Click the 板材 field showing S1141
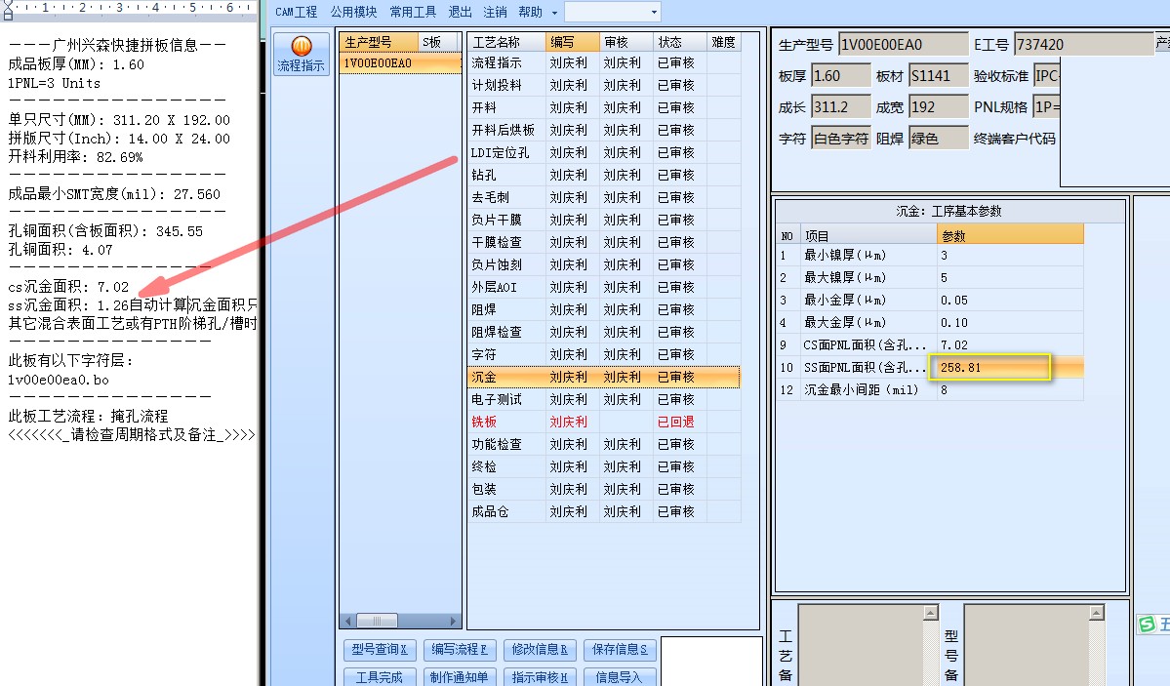Image resolution: width=1170 pixels, height=686 pixels. (938, 76)
